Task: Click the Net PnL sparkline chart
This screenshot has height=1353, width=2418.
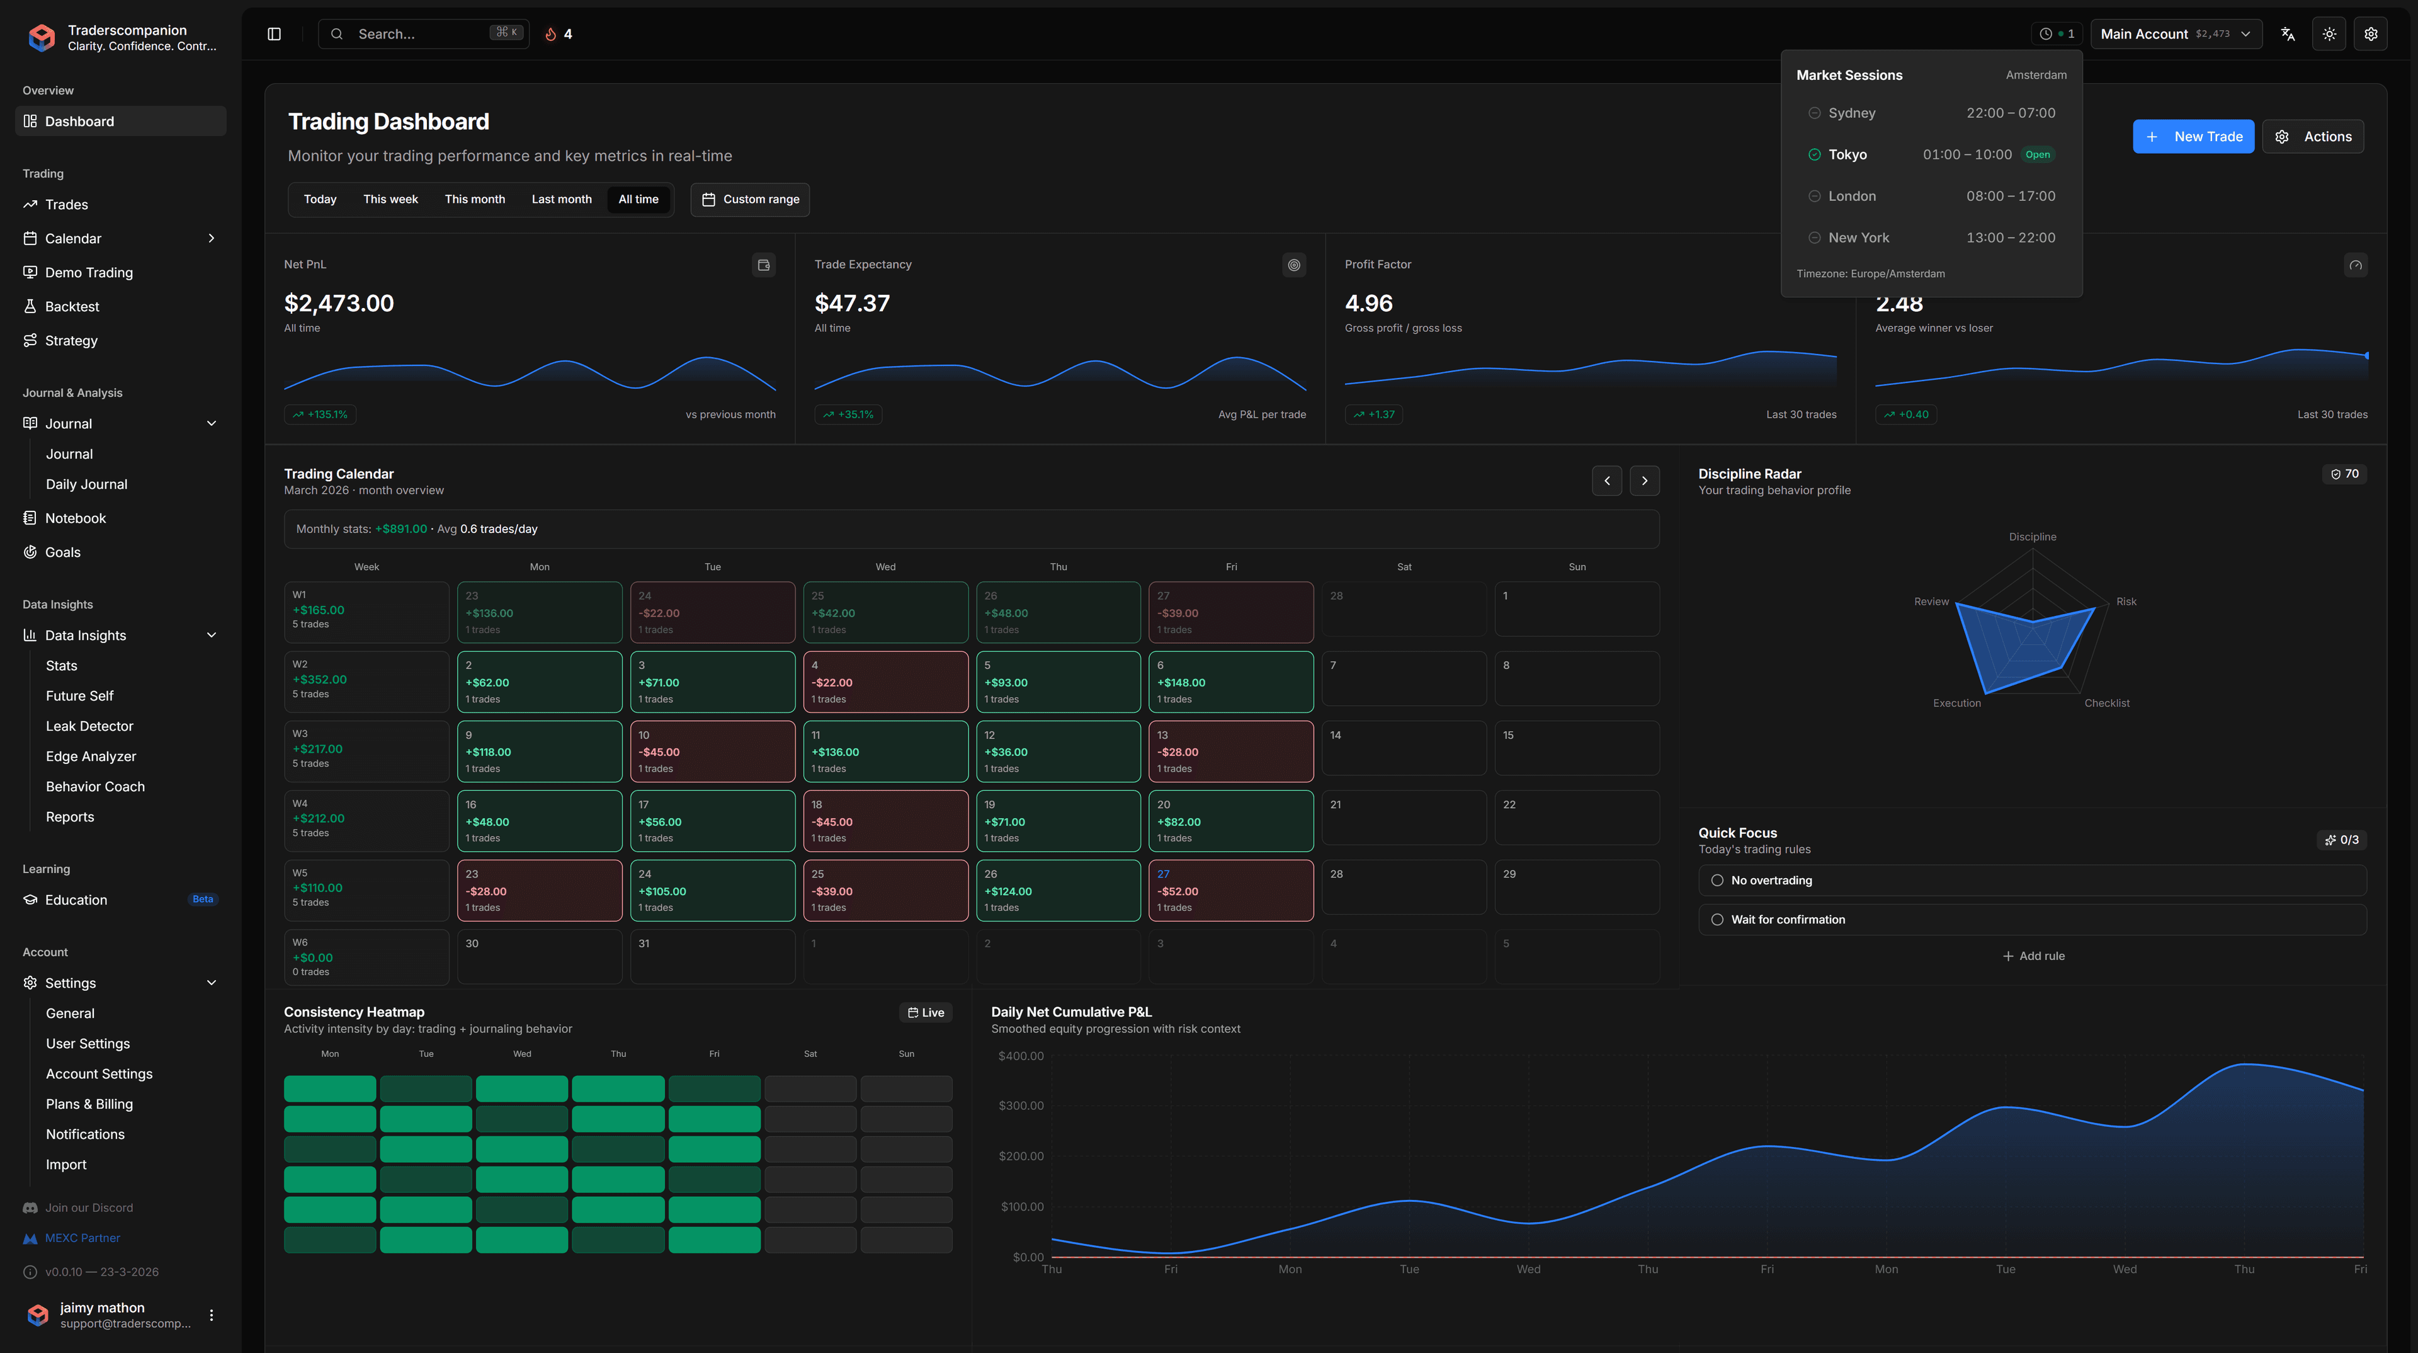Action: [x=530, y=373]
